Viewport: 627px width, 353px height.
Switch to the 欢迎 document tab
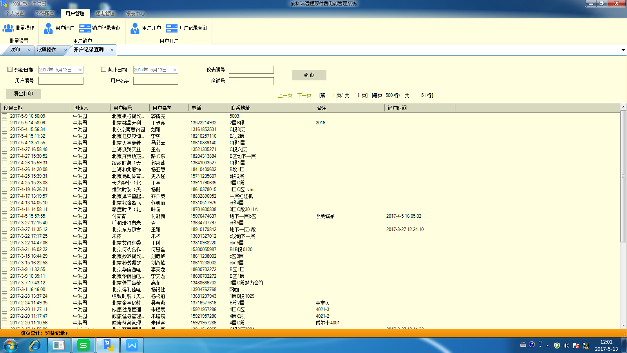[15, 50]
